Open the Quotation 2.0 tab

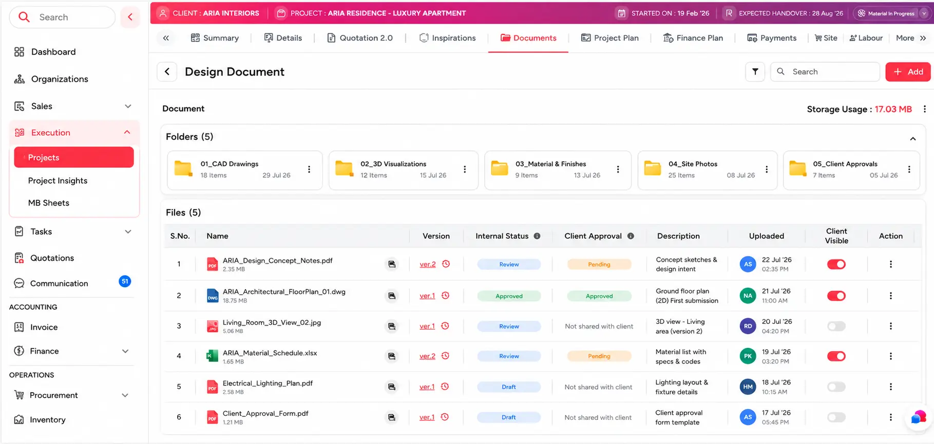coord(360,38)
